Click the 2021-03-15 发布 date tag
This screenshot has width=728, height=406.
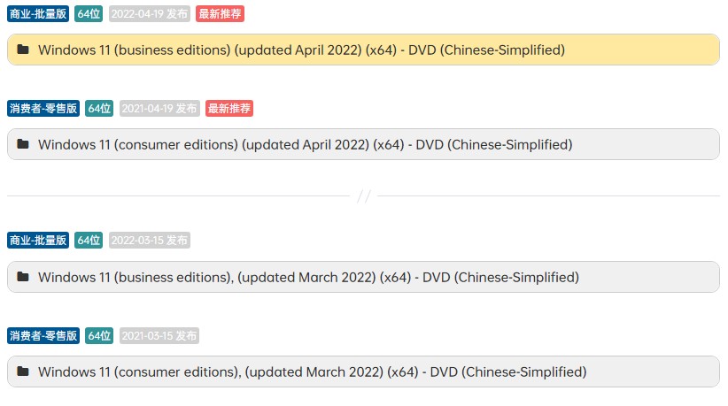pos(159,336)
